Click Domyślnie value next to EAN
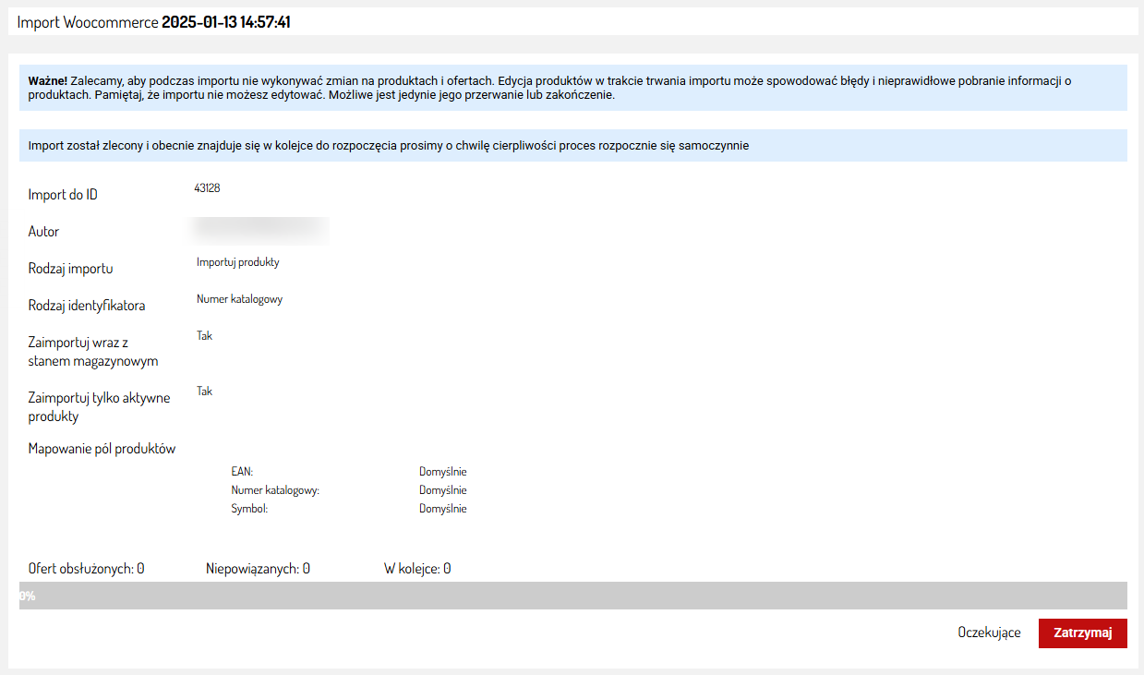This screenshot has width=1144, height=675. (x=442, y=472)
